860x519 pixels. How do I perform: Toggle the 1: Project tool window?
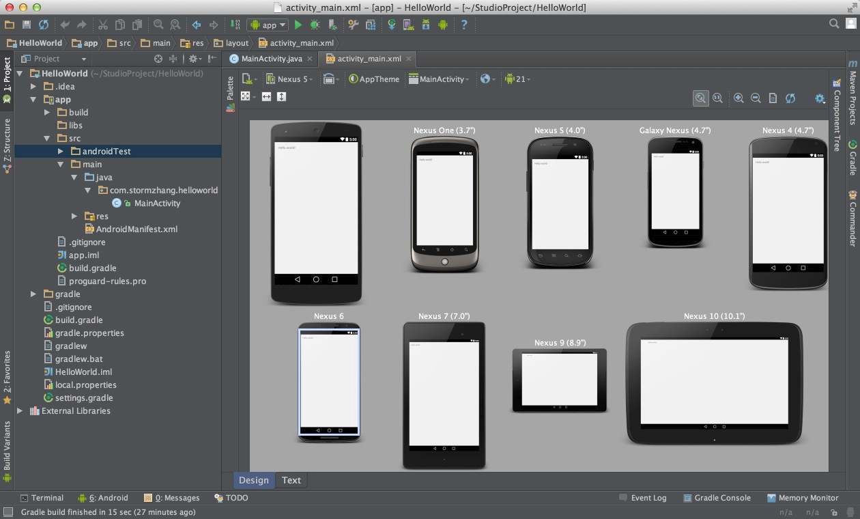coord(7,80)
